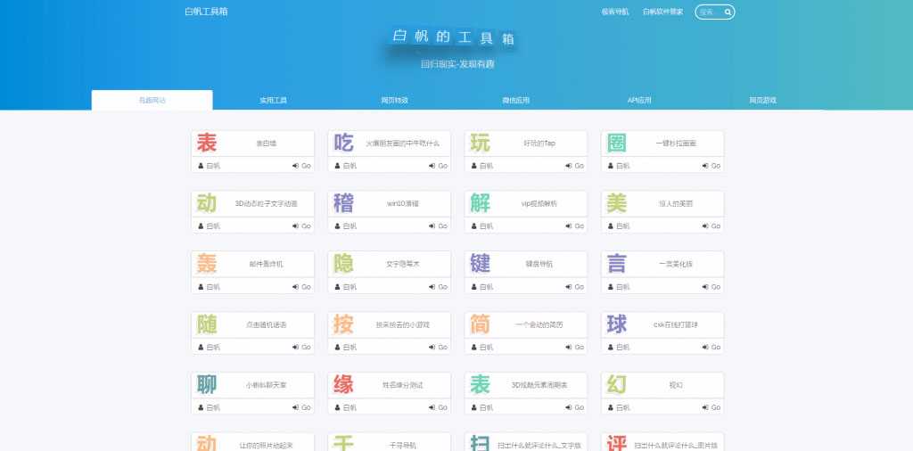This screenshot has height=451, width=913.
Task: Click the 扫 card icon in last row
Action: click(480, 444)
